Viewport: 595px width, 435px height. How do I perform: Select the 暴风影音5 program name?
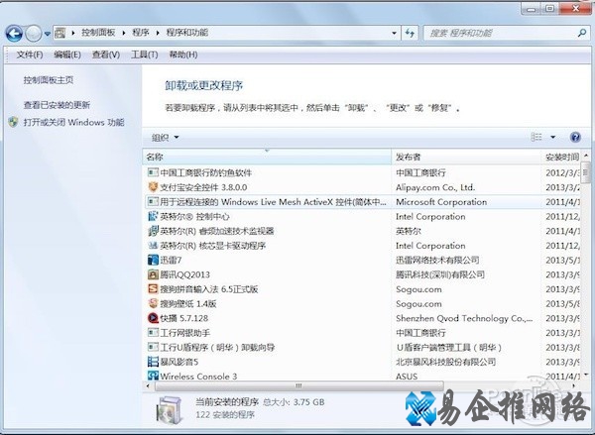coord(179,362)
